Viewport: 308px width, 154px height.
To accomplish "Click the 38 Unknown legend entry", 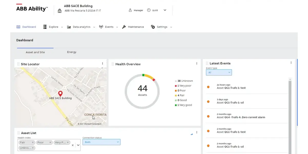I will click(x=184, y=81).
